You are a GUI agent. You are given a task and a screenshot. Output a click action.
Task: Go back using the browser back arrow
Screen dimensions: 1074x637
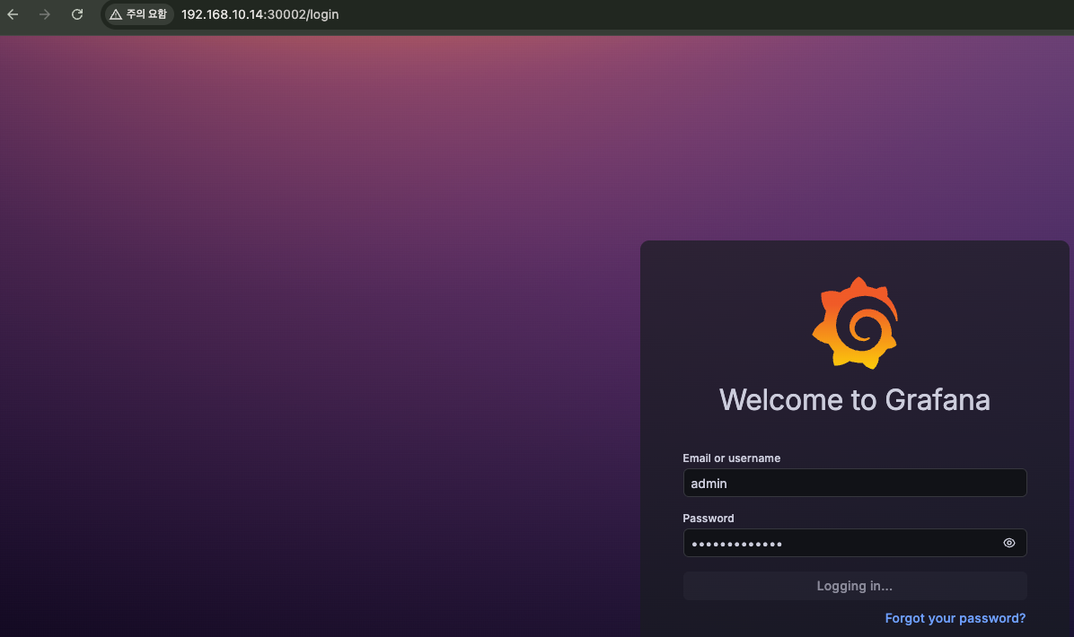coord(13,14)
